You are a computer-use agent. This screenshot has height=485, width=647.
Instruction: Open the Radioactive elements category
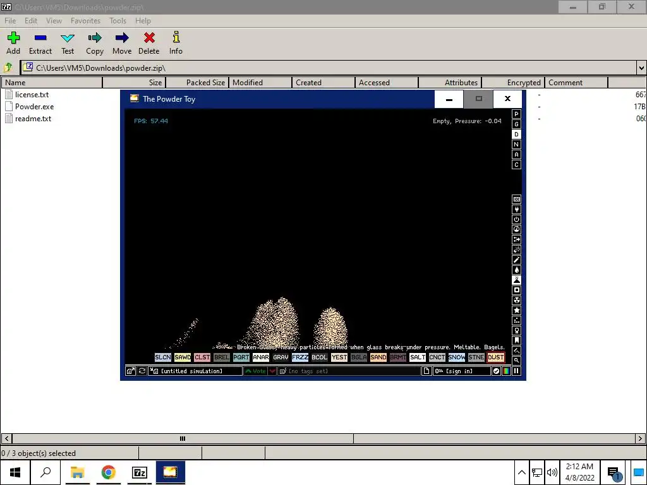516,300
